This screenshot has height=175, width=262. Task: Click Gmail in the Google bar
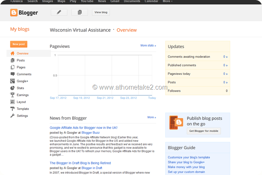pyautogui.click(x=115, y=1)
